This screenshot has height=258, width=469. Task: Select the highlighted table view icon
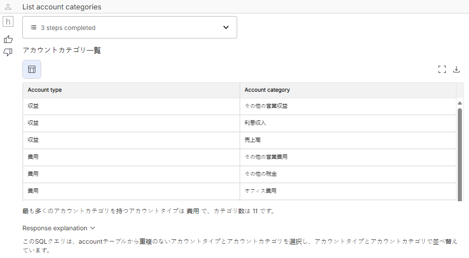pyautogui.click(x=31, y=69)
